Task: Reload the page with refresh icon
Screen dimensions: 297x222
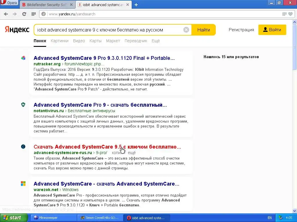Action: pos(24,14)
